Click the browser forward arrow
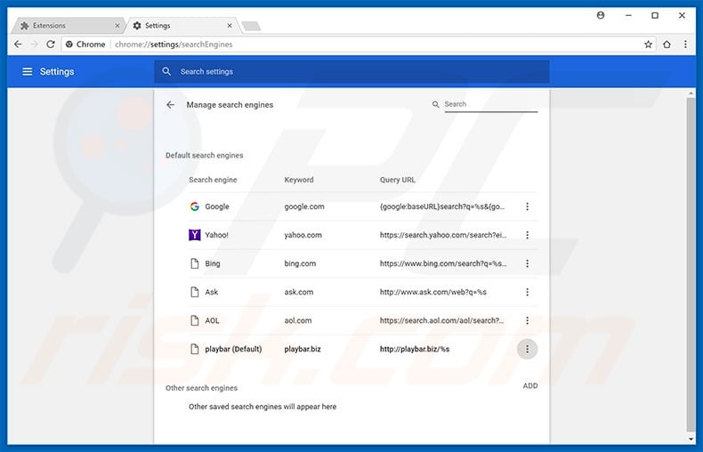Screen dimensions: 703x452 tap(34, 44)
